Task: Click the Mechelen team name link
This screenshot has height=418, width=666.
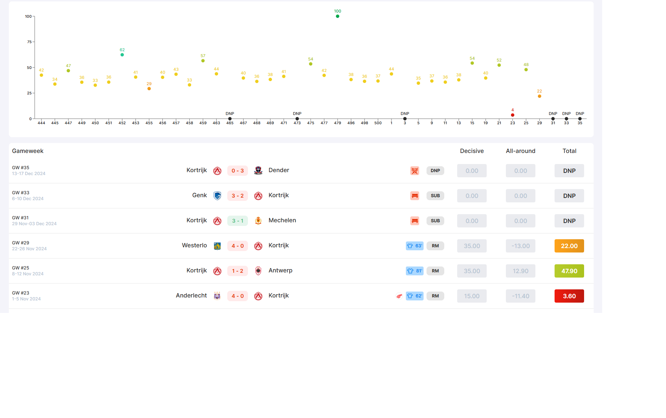Action: click(x=282, y=220)
